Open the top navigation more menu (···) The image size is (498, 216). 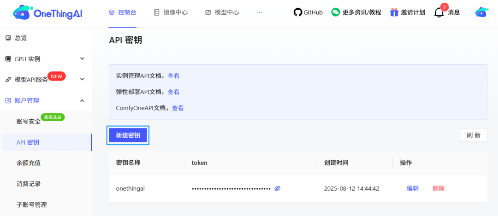[259, 12]
